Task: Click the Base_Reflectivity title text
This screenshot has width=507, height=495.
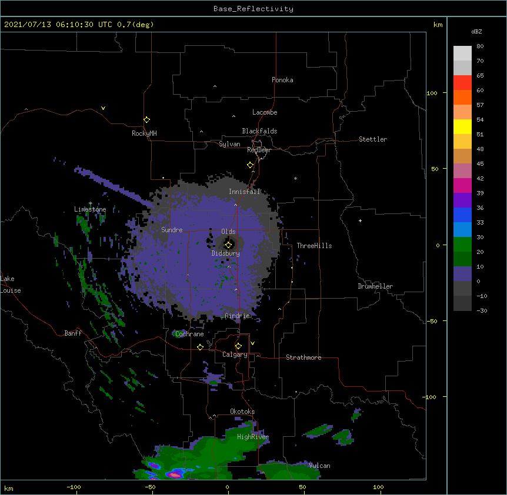Action: [253, 9]
